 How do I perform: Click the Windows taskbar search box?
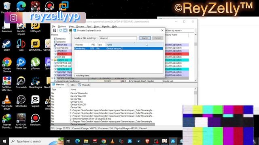click(x=36, y=141)
